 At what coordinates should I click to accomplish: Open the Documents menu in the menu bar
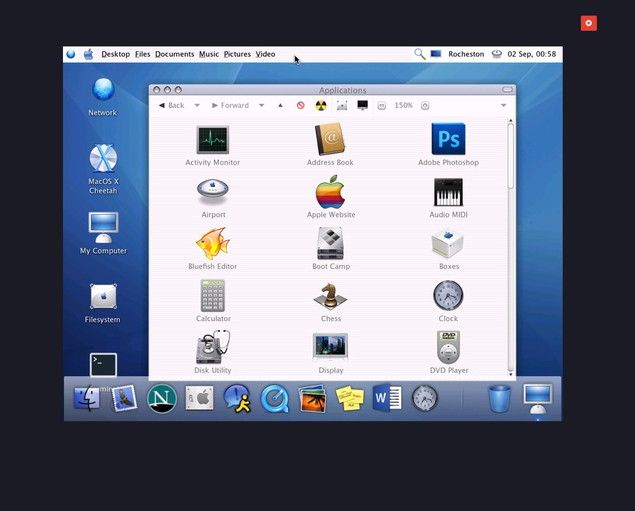[174, 54]
